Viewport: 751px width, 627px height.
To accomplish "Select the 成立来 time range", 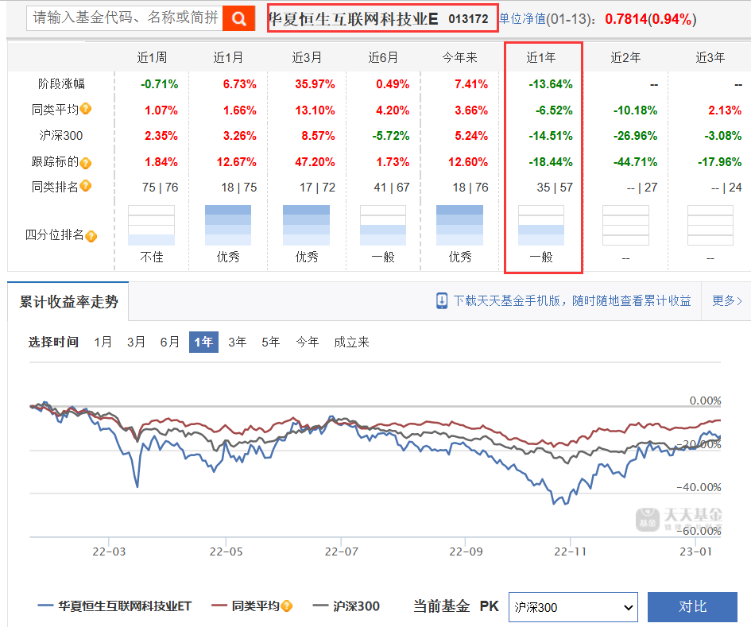I will (351, 342).
